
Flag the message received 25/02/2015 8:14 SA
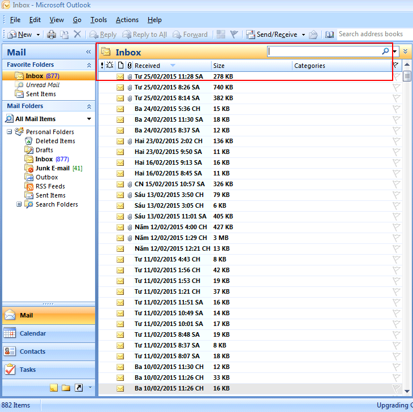point(396,98)
